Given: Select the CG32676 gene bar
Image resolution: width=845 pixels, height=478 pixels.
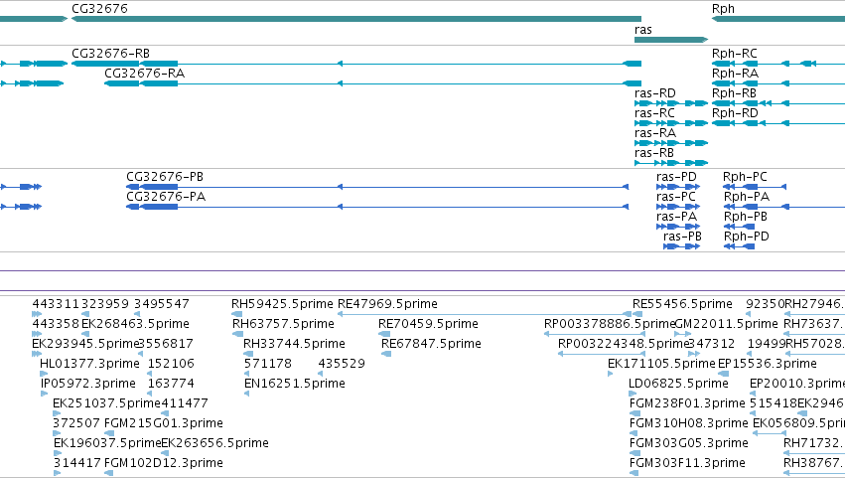Looking at the screenshot, I should click(356, 19).
